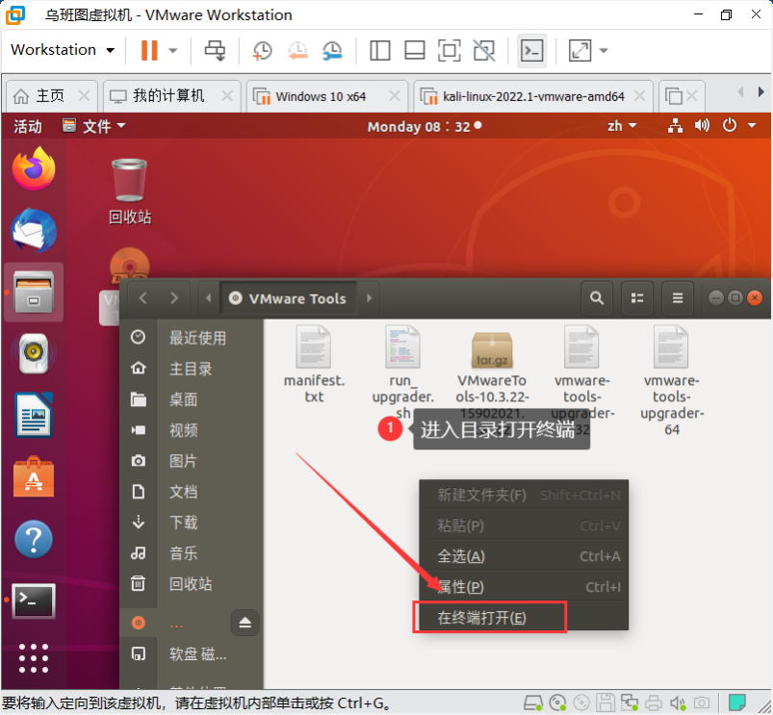Screen dimensions: 773x715
Task: Close the Windows 10 x64 tab
Action: pos(395,95)
